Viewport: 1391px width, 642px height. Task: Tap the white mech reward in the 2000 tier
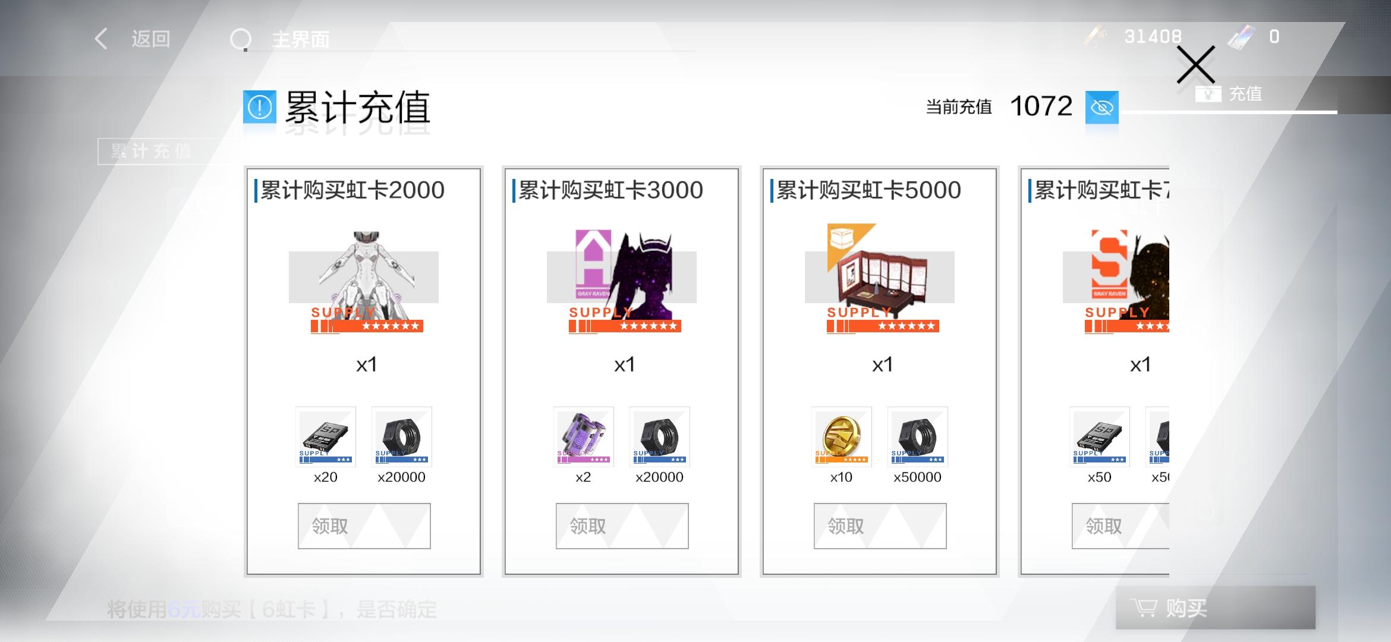tap(366, 281)
